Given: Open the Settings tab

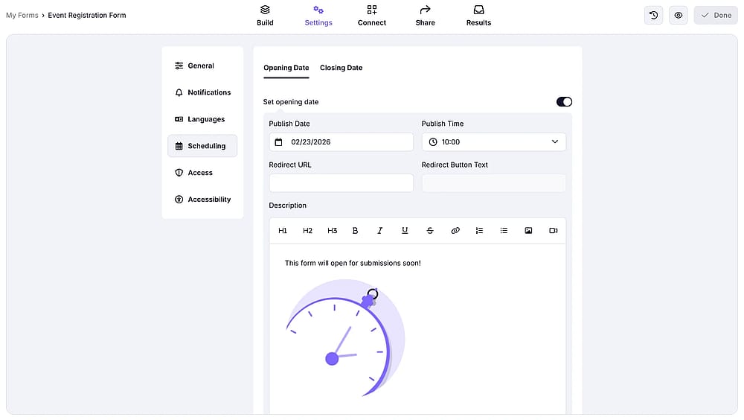Looking at the screenshot, I should (318, 16).
